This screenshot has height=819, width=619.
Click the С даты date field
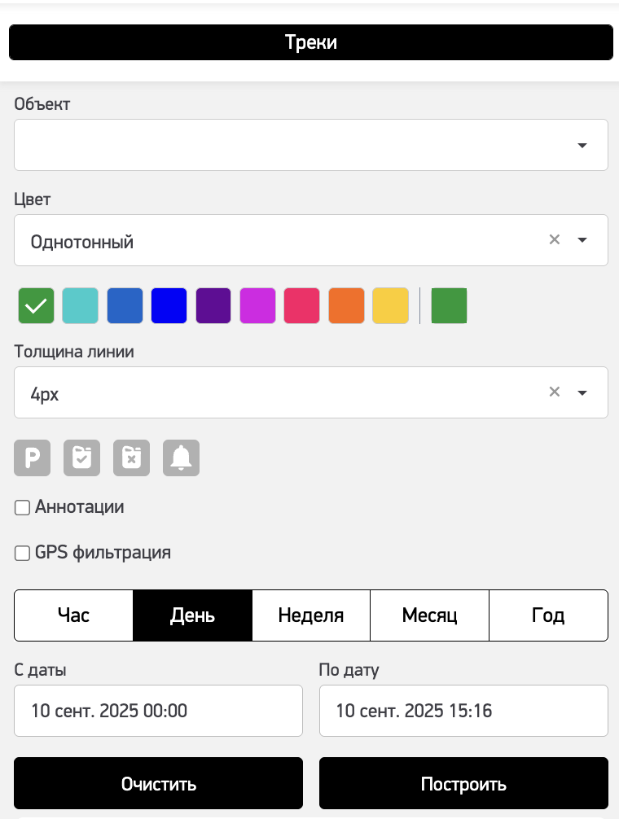coord(159,711)
